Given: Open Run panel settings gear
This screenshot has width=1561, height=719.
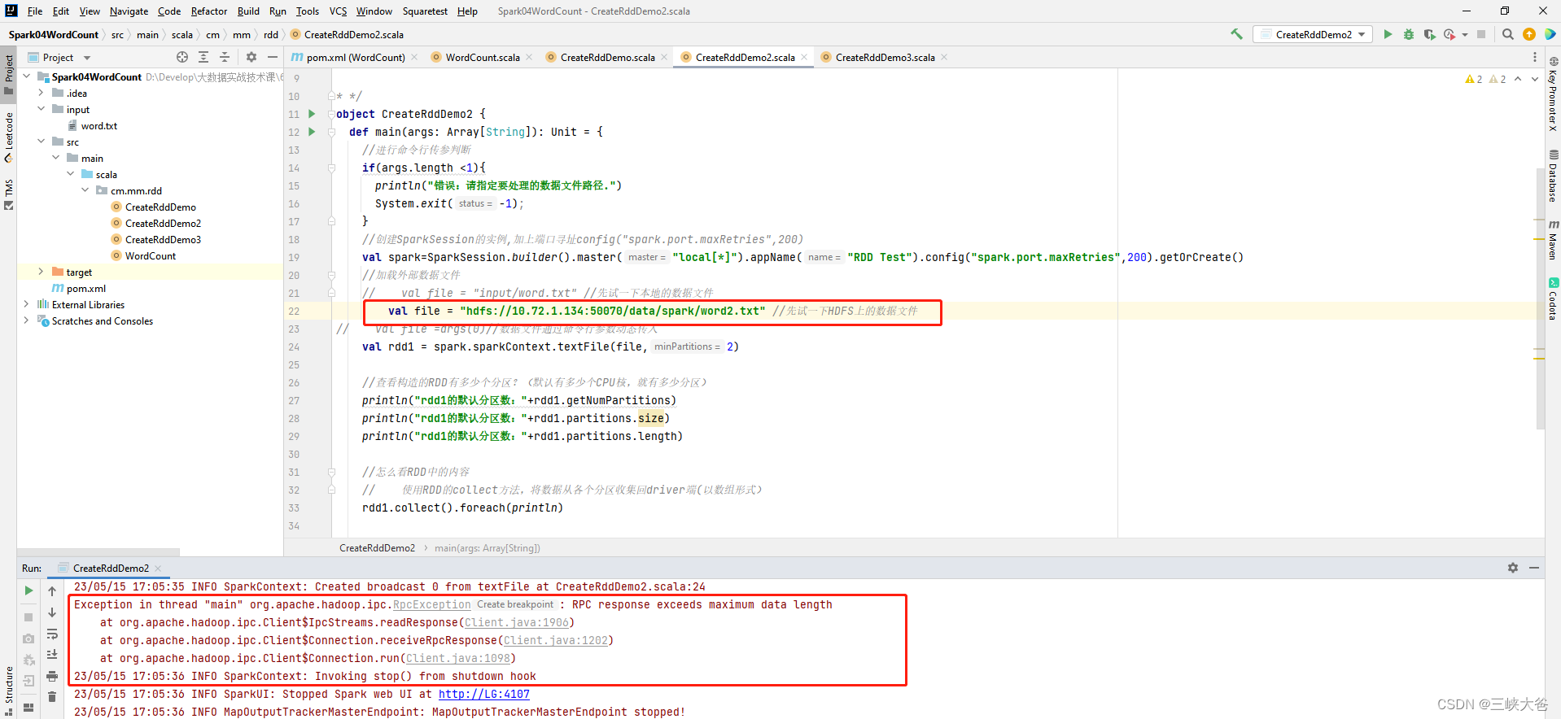Looking at the screenshot, I should click(x=1513, y=568).
